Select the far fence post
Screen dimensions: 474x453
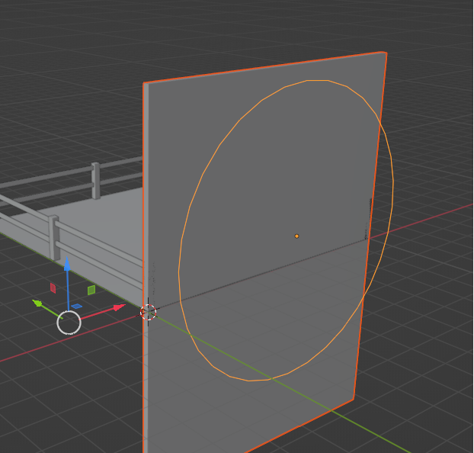96,181
